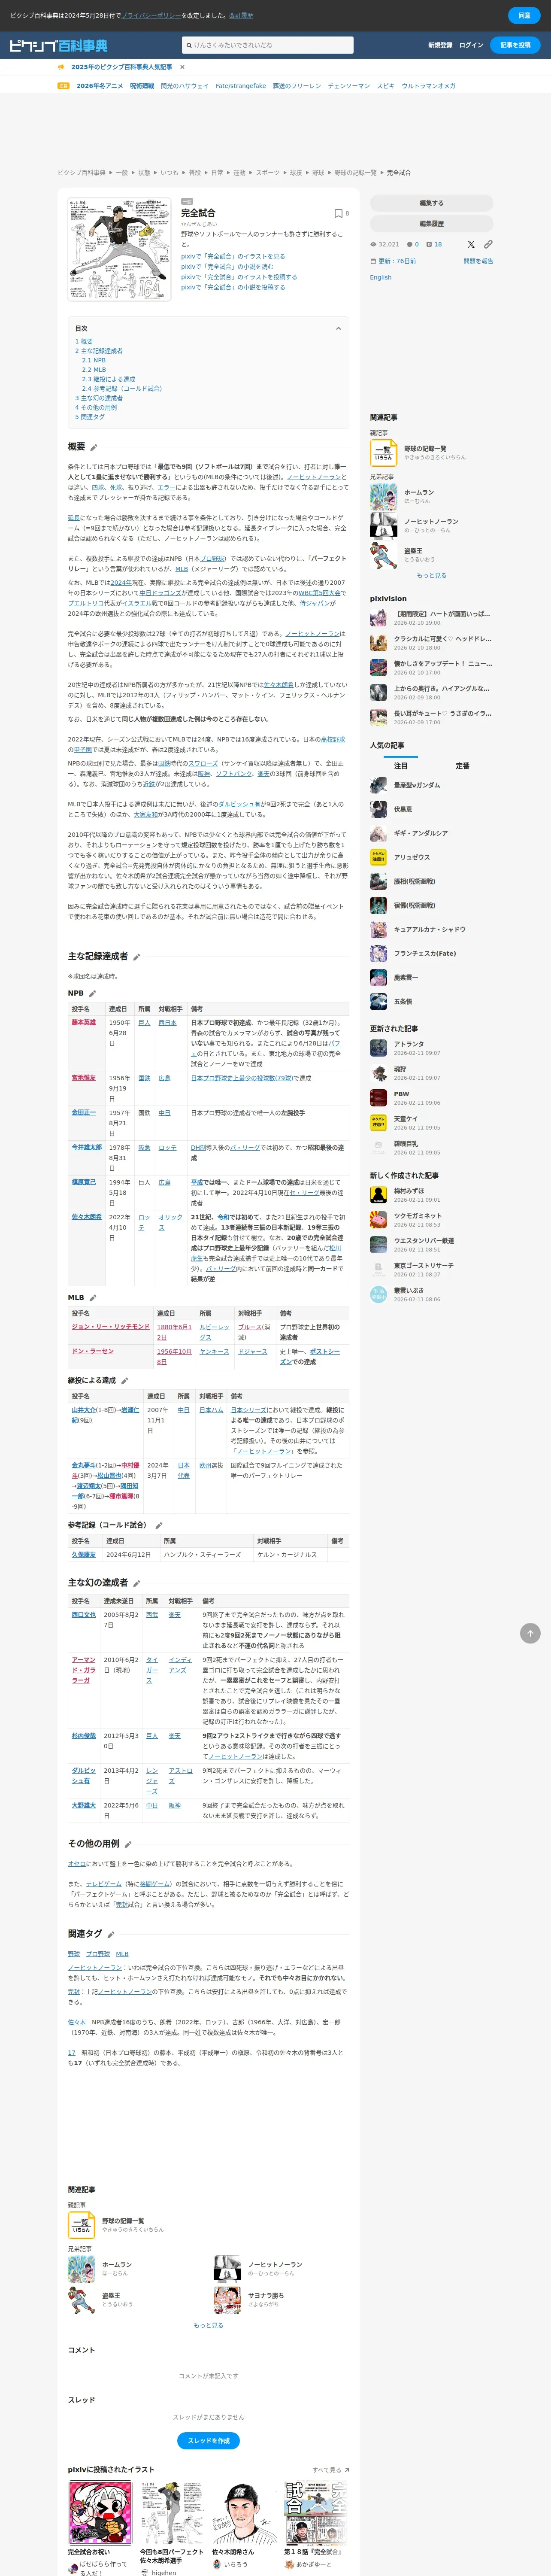Open すべて見る external link for illustrations
This screenshot has width=551, height=2576.
(330, 2469)
